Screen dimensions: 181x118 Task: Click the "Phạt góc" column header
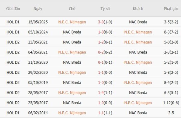pyautogui.click(x=171, y=9)
